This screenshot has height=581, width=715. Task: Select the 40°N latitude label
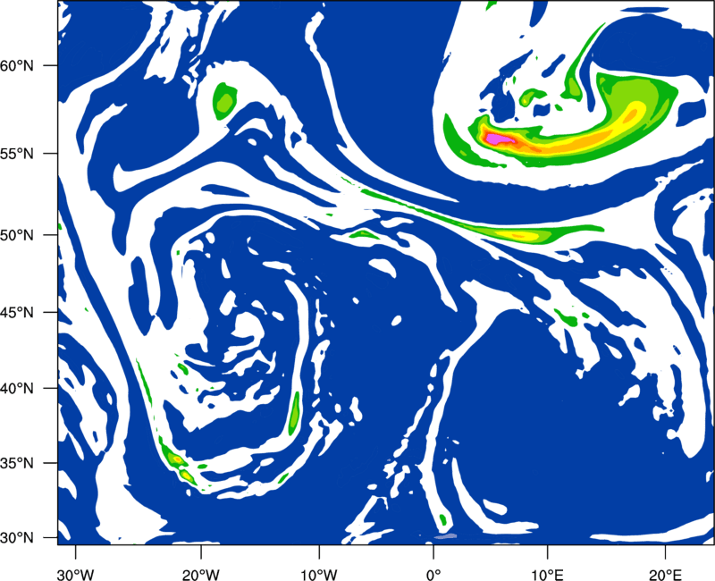click(x=17, y=389)
